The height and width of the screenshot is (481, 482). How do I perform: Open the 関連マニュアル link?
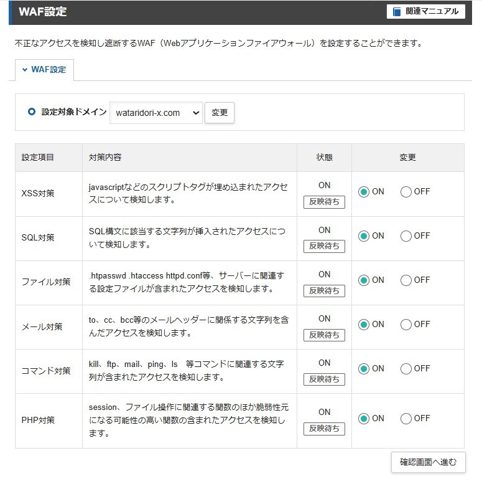click(426, 12)
